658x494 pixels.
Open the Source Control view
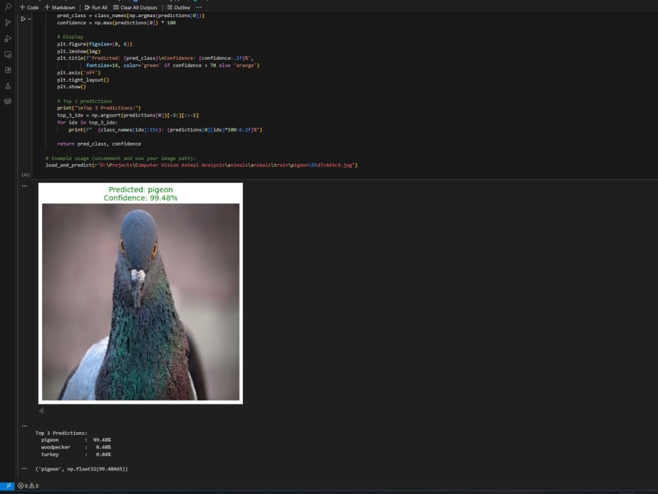8,22
